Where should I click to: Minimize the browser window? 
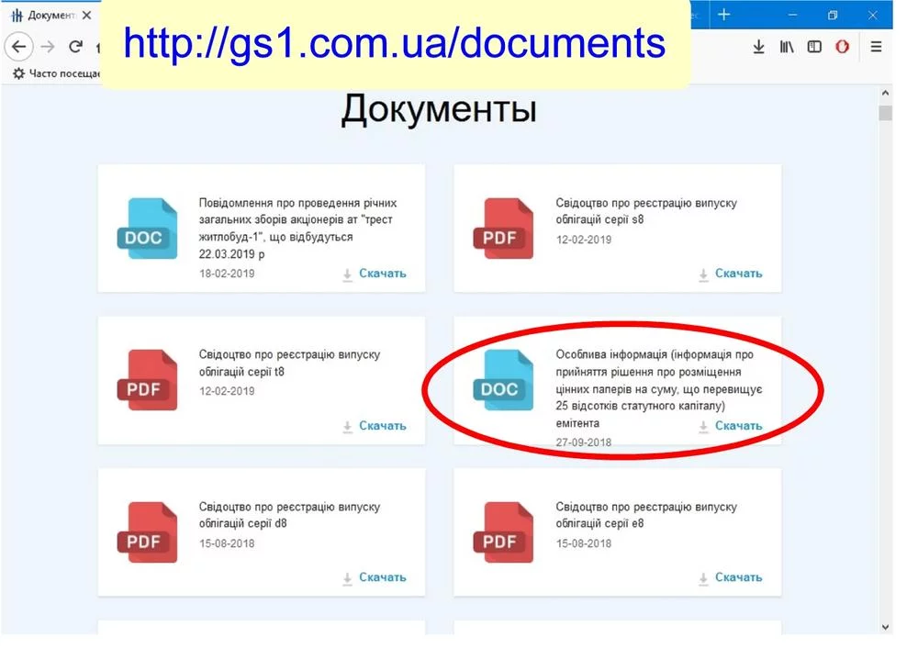793,15
